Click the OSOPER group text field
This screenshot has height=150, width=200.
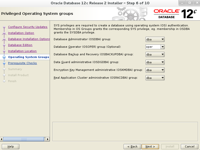coord(153,47)
